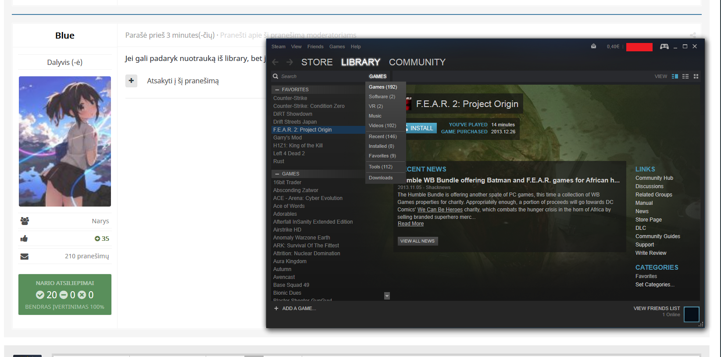Select Installed (0) filter
This screenshot has height=357, width=721.
[x=385, y=146]
